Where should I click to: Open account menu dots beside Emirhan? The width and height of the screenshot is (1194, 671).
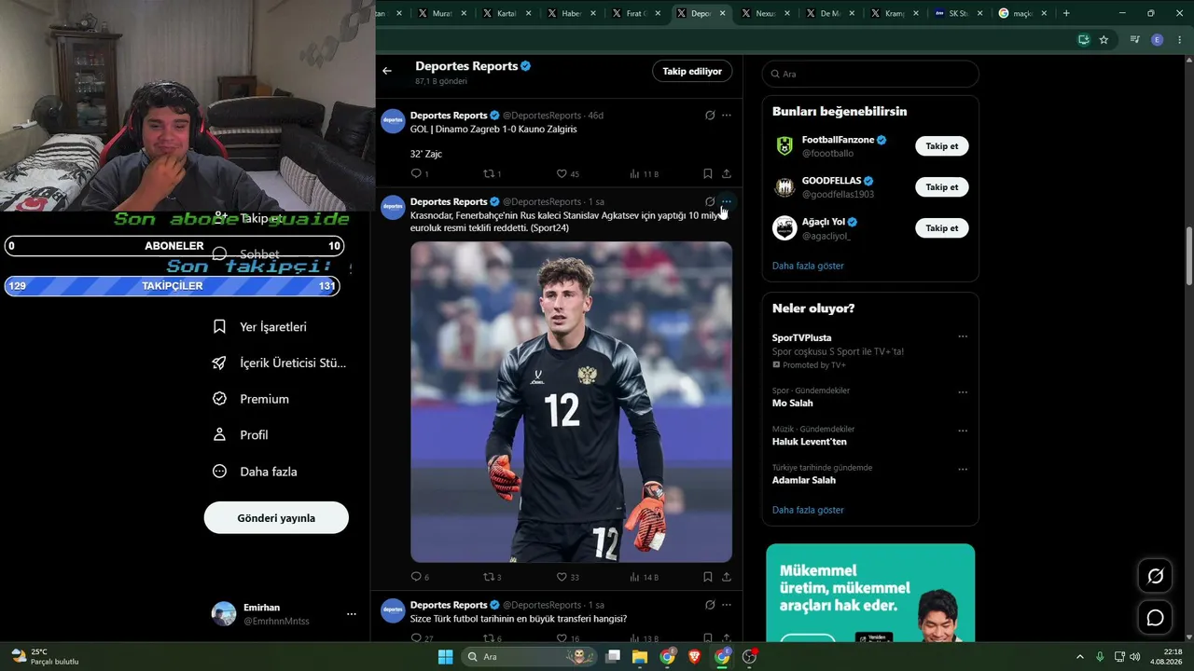(352, 614)
